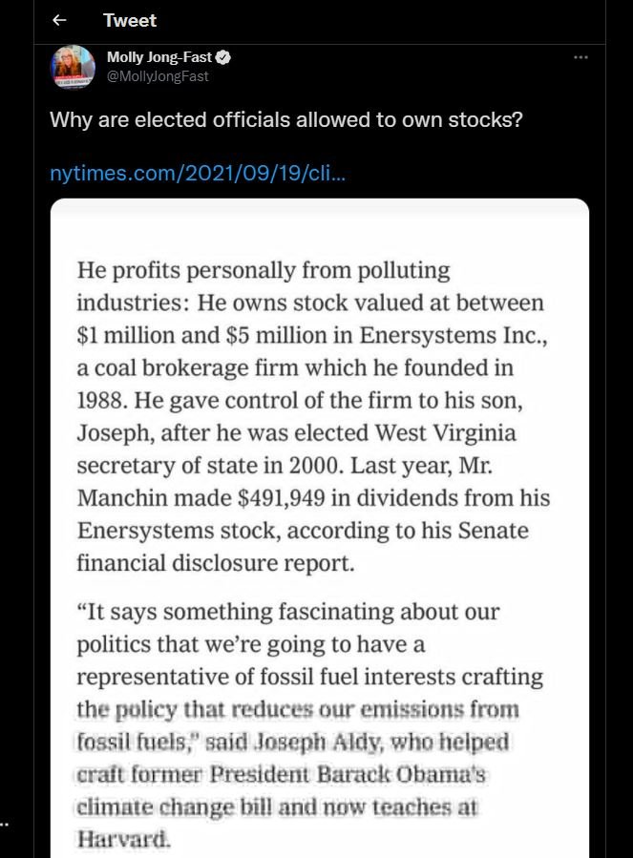Open tweet options with the three-dot icon

(580, 58)
